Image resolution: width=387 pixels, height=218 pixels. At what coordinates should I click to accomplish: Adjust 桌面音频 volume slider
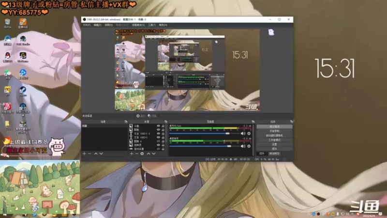pos(204,146)
